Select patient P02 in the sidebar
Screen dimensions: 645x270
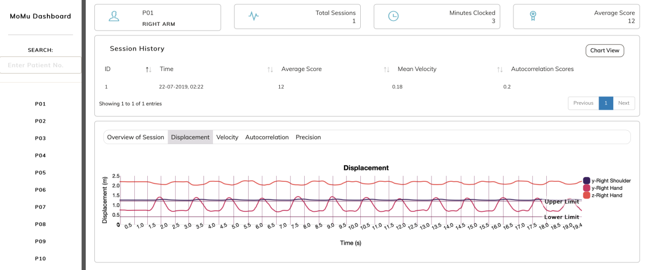pyautogui.click(x=40, y=122)
